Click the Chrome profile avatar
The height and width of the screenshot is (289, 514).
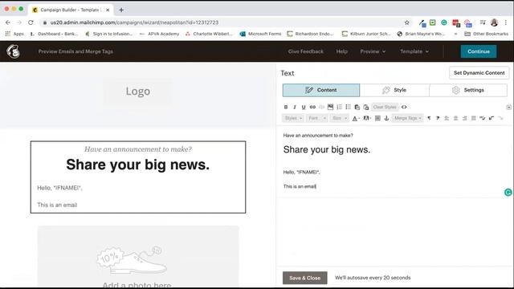pos(495,22)
